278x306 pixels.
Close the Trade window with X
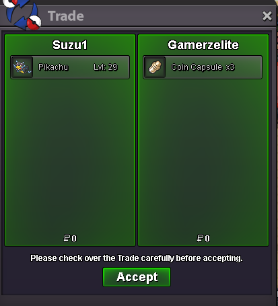267,16
